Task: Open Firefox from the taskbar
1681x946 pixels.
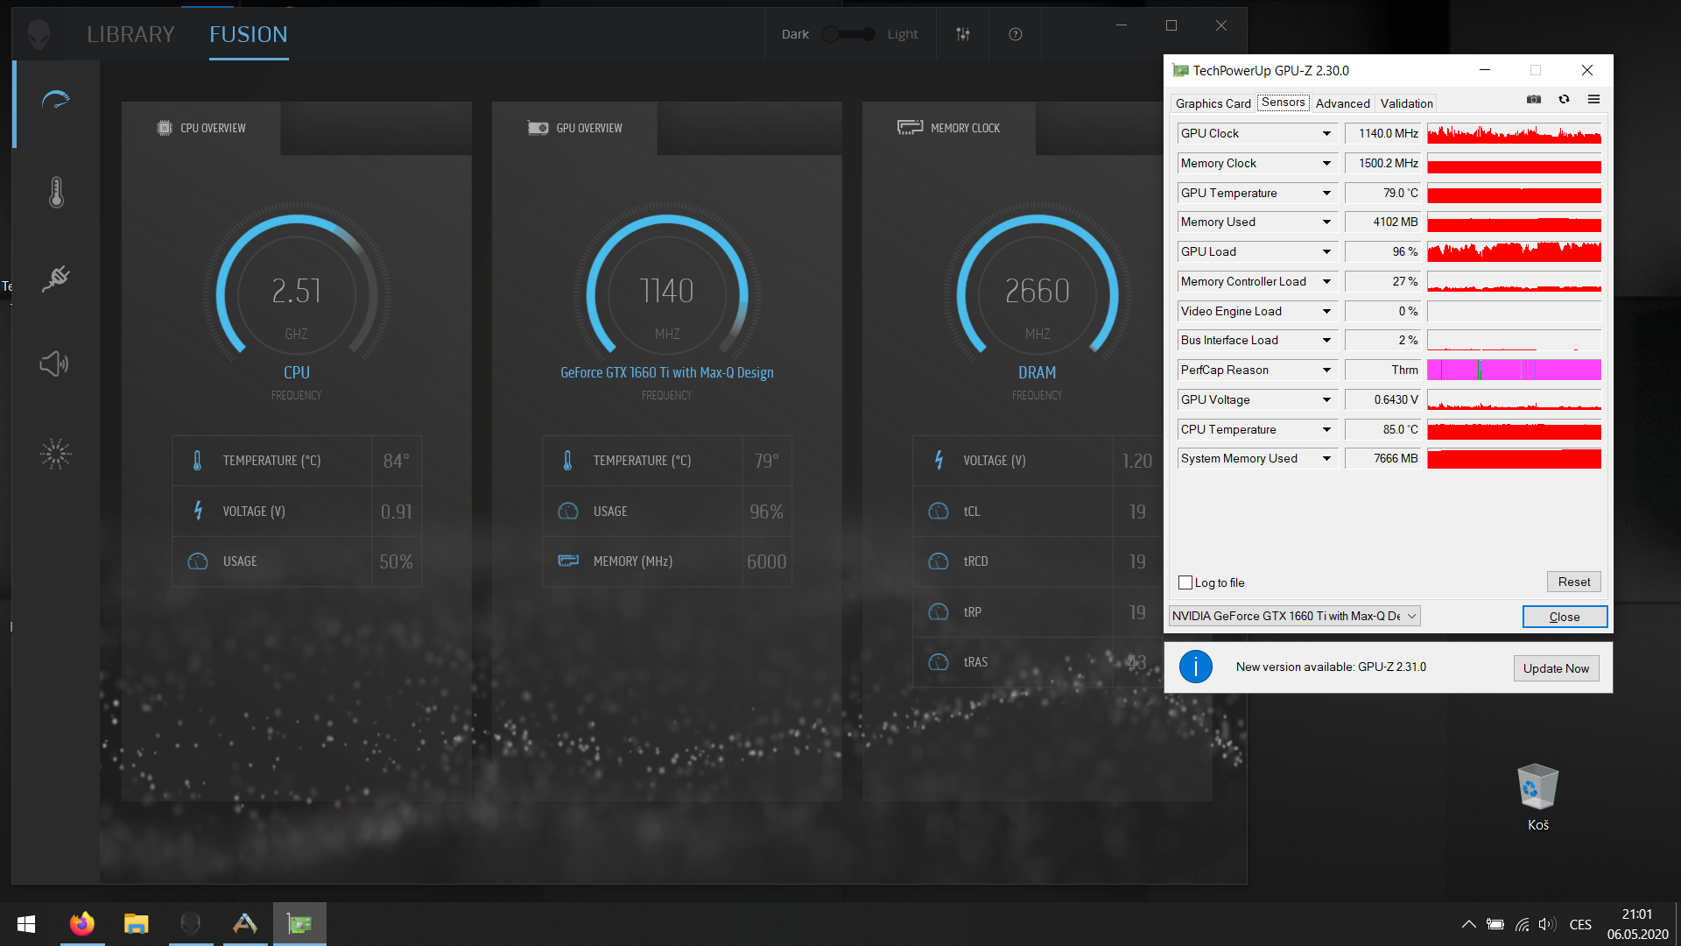Action: click(82, 923)
